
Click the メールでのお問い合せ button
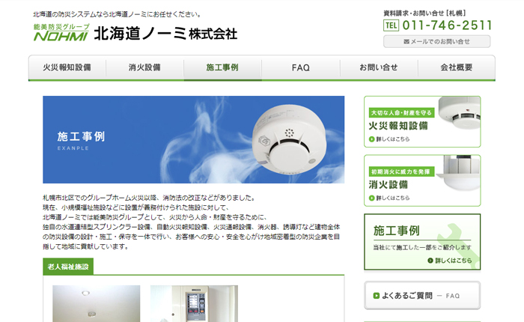[x=436, y=41]
